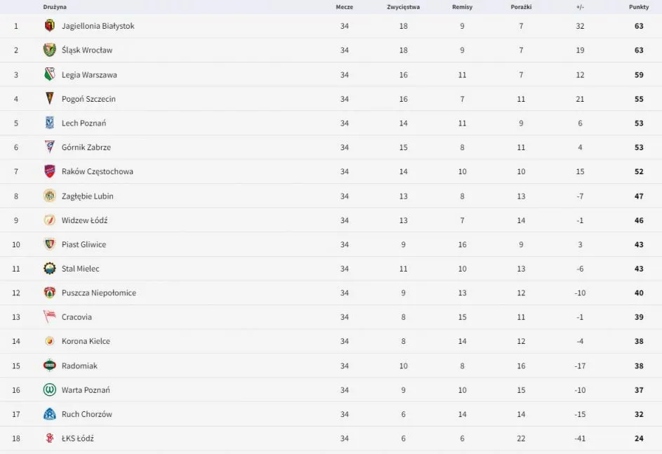Click the Porażki column header

click(x=521, y=7)
